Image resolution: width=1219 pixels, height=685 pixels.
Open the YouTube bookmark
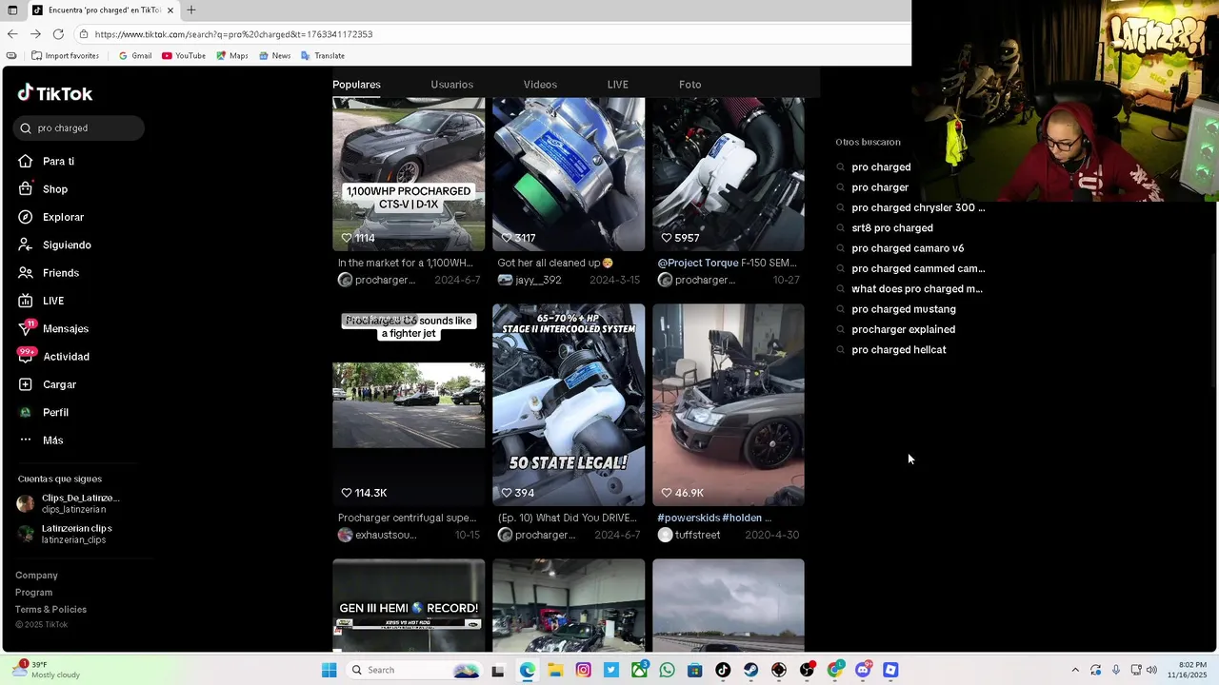click(183, 56)
